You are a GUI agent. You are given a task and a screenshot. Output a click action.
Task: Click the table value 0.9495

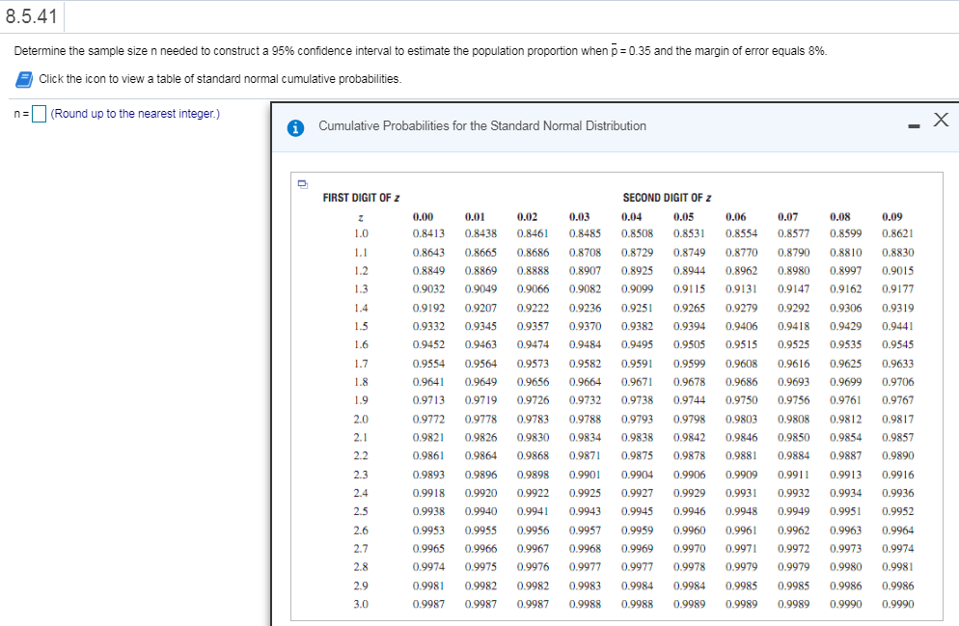click(637, 344)
